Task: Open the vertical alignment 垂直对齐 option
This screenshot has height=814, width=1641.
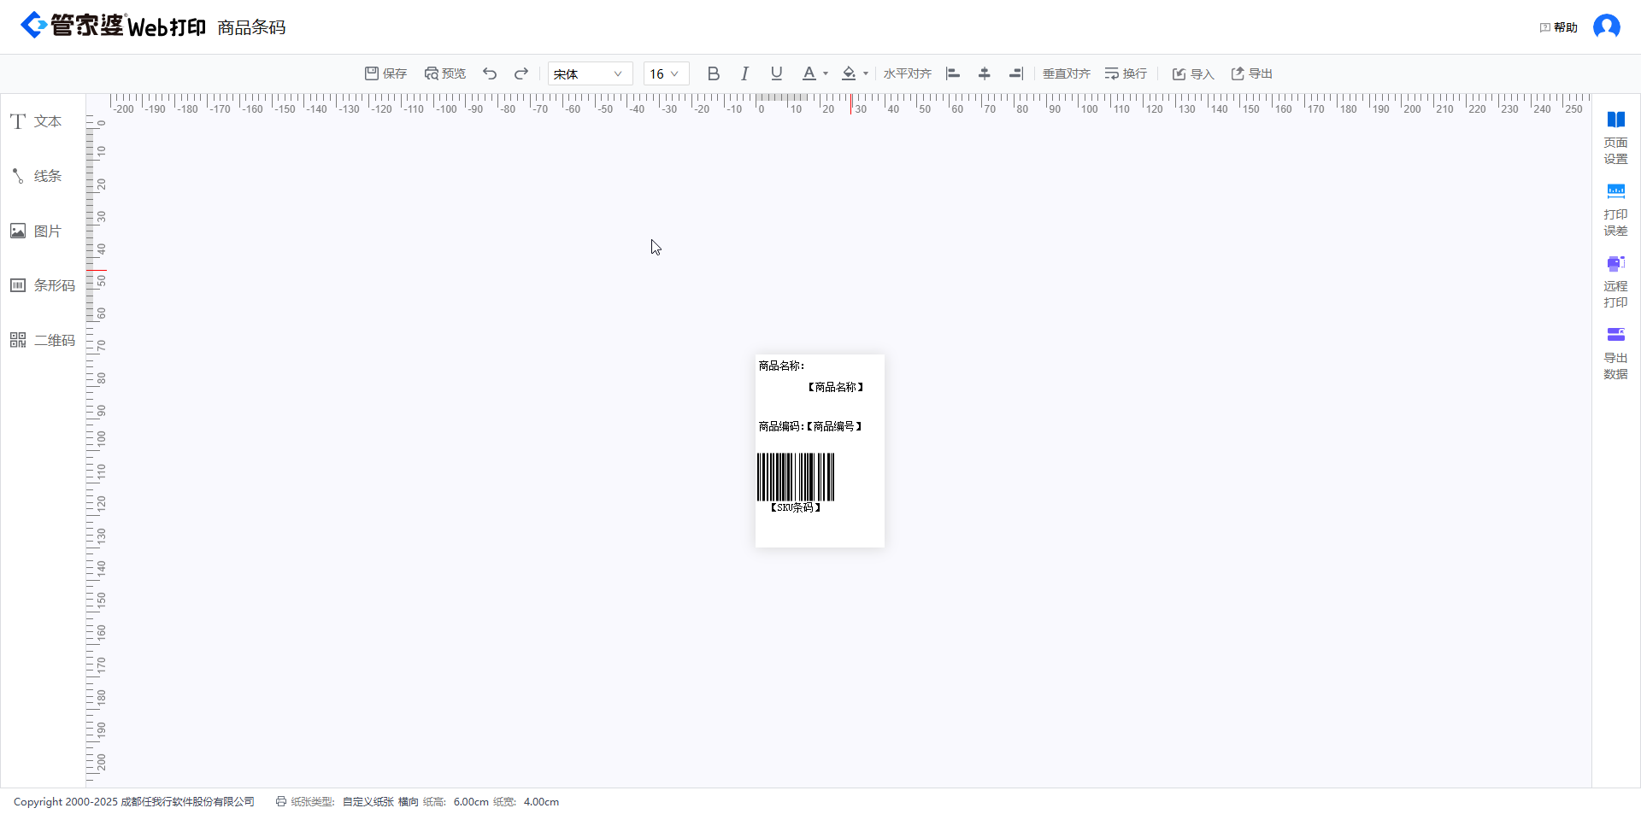Action: pos(1067,73)
